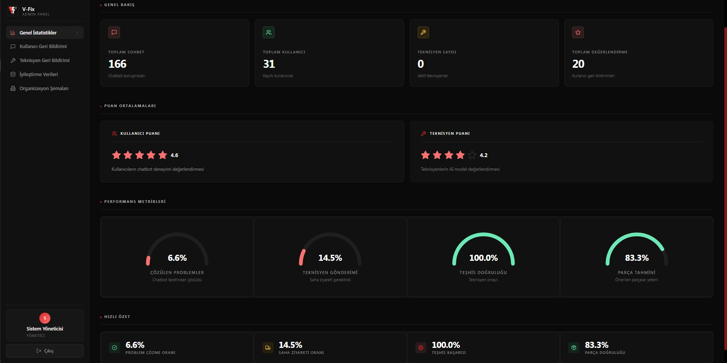The width and height of the screenshot is (727, 363).
Task: Click fifth star in Kullanıcı Puanı rating
Action: click(163, 155)
